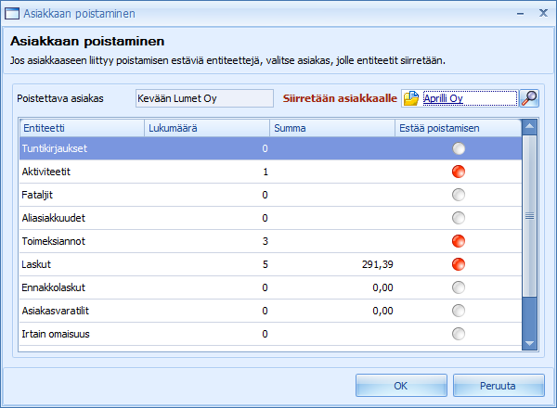Select the Ennakkolaskut row
Image resolution: width=557 pixels, height=408 pixels.
pyautogui.click(x=271, y=287)
